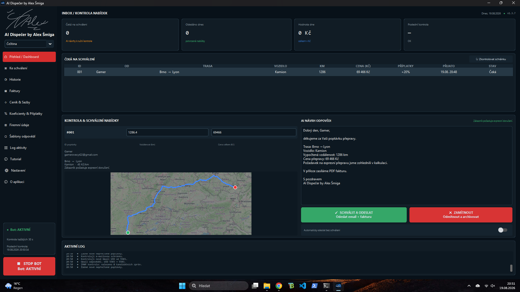This screenshot has height=292, width=520.
Task: Open Tutorial page
Action: coord(29,159)
